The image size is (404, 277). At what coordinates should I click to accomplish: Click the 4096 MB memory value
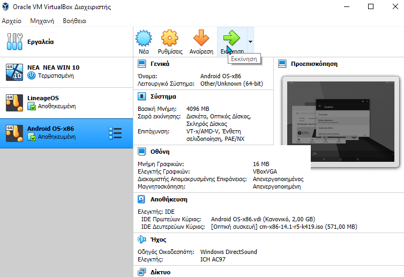(198, 109)
